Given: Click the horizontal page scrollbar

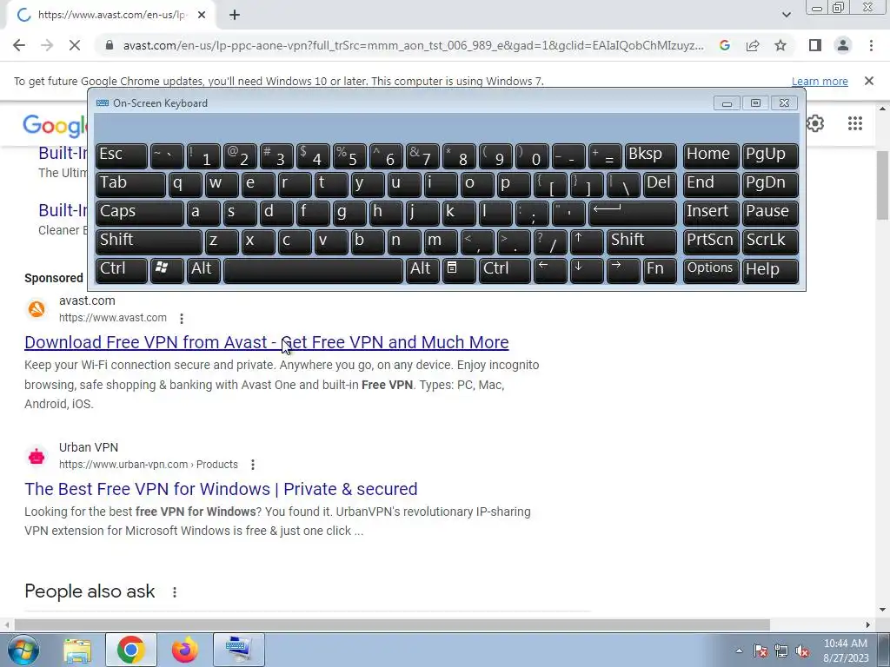Looking at the screenshot, I should (x=392, y=624).
